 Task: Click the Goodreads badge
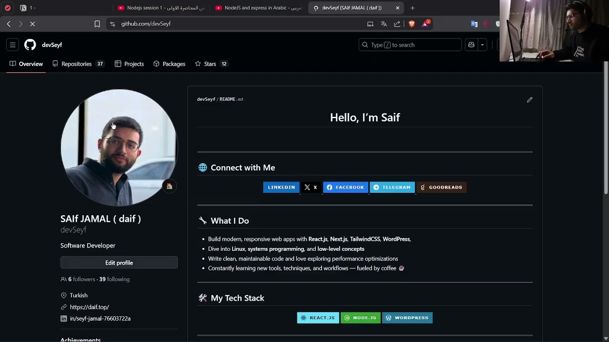click(x=442, y=187)
